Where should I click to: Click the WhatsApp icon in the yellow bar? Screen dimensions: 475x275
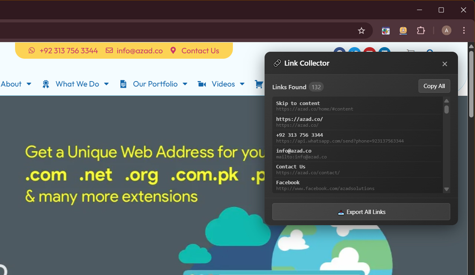[32, 50]
